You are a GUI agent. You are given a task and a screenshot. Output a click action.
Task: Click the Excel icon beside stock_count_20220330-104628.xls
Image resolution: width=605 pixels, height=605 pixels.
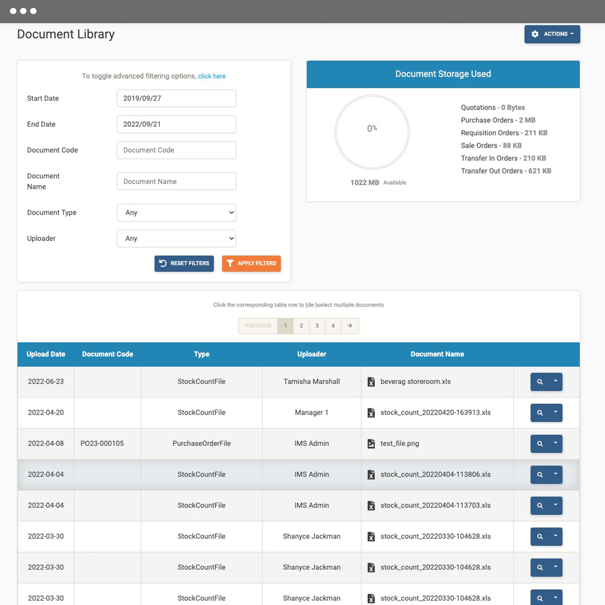coord(372,536)
